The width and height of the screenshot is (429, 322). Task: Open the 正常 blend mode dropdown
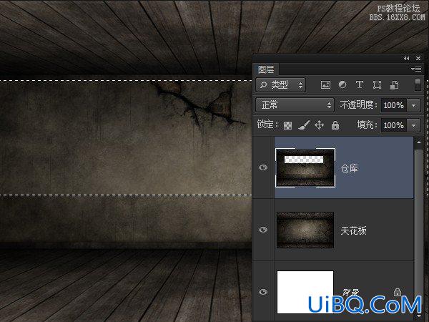tap(295, 105)
